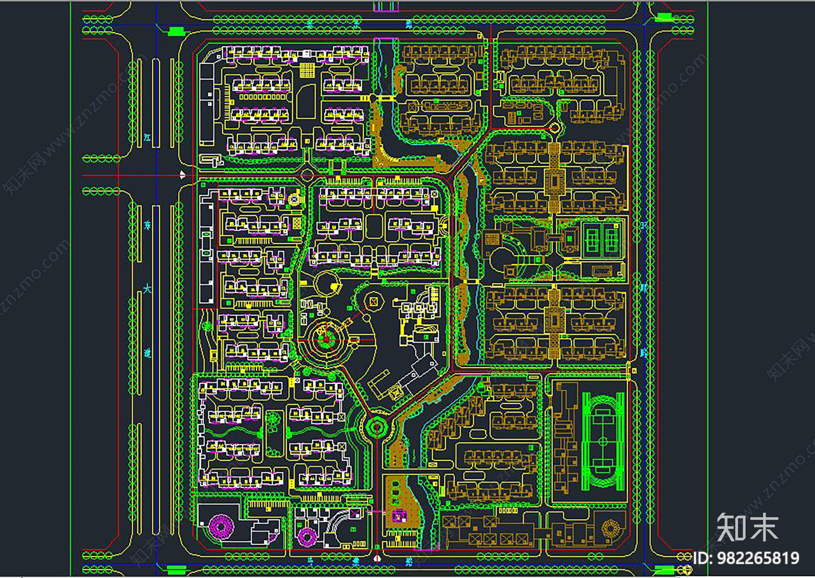Image resolution: width=815 pixels, height=578 pixels.
Task: Click the cyan 大 road label character
Action: 147,289
